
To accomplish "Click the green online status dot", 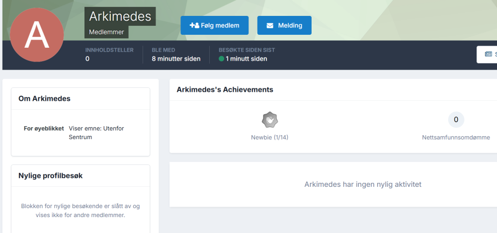I will click(222, 59).
